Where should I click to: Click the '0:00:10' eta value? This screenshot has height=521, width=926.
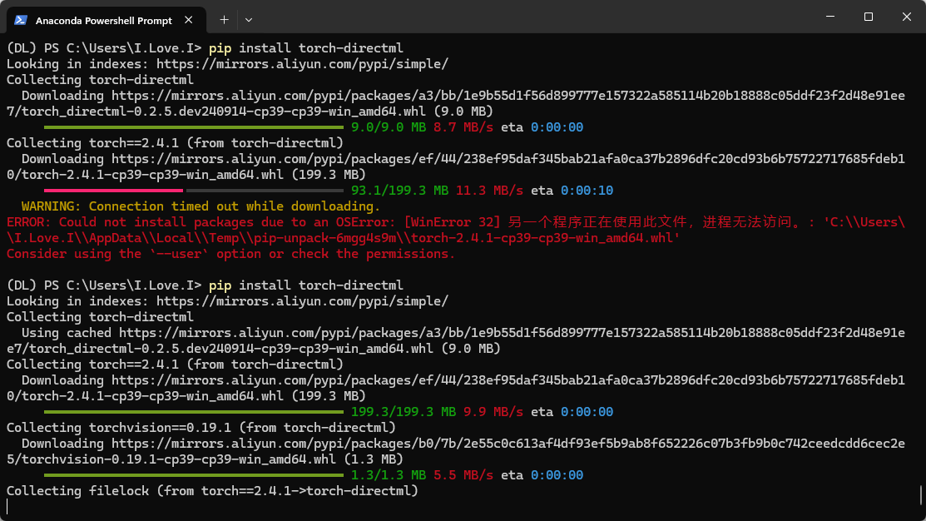[x=587, y=191]
